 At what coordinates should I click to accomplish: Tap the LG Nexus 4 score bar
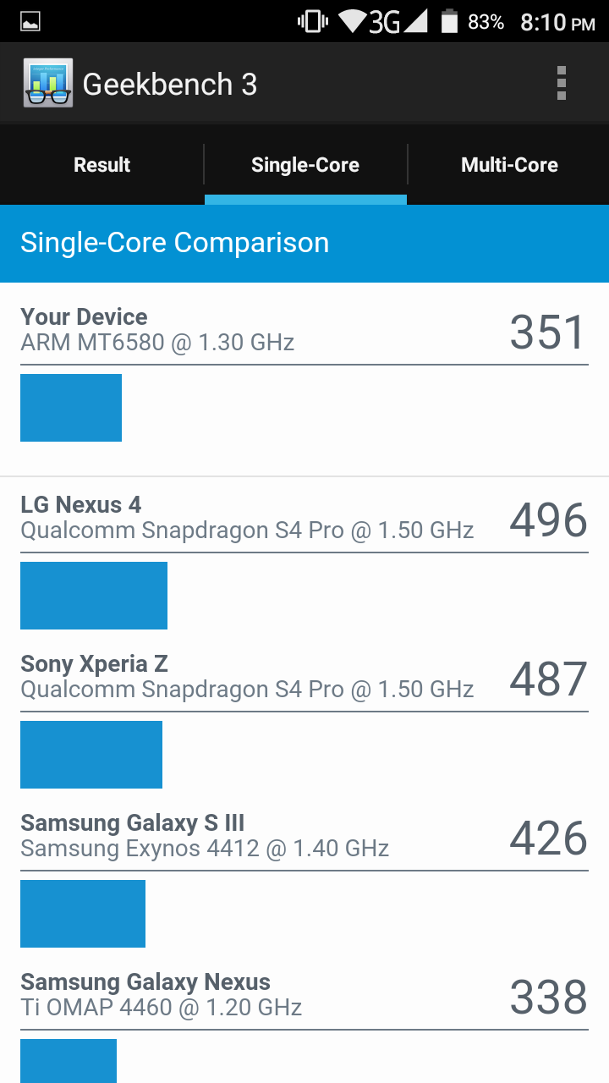pyautogui.click(x=94, y=596)
